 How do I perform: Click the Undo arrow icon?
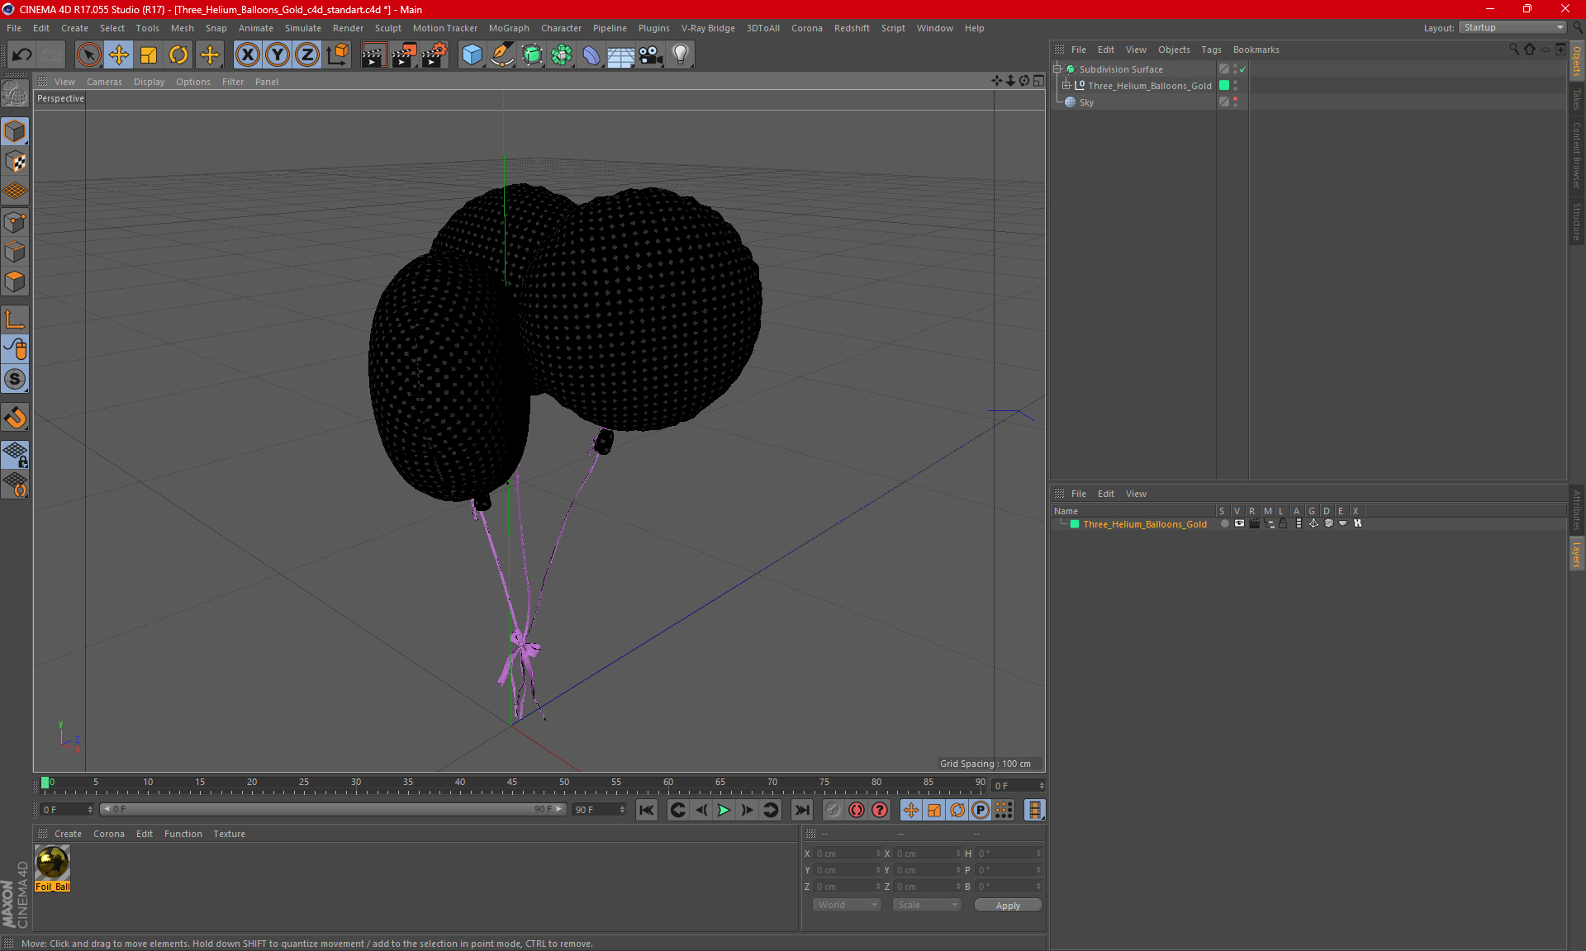pyautogui.click(x=22, y=55)
